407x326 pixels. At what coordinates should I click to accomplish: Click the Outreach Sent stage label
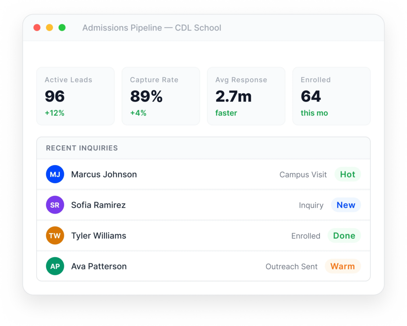point(291,266)
